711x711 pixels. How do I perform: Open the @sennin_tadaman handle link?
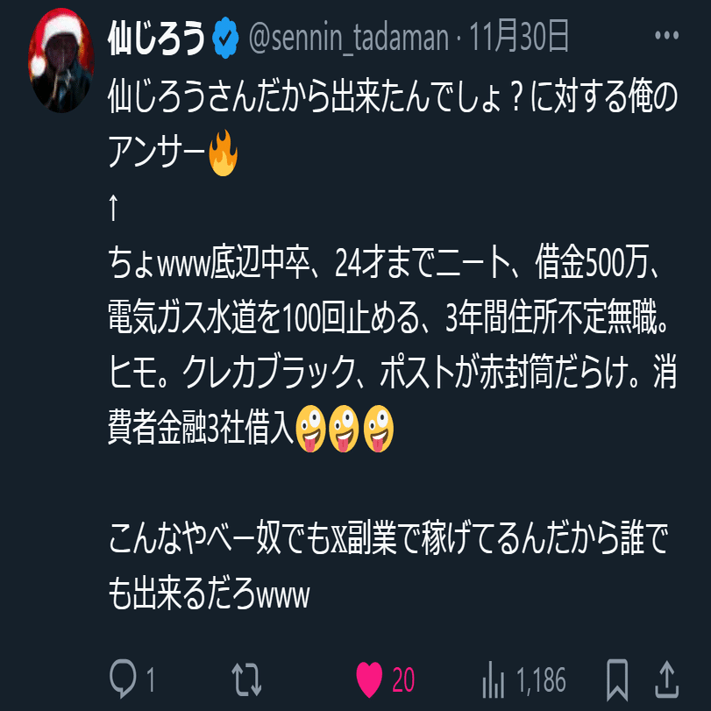pos(348,38)
